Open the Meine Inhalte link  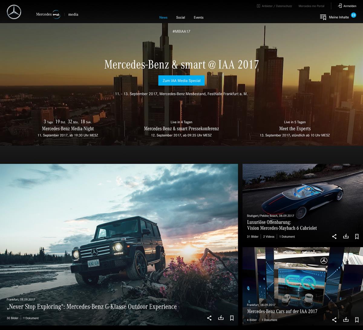(x=339, y=17)
